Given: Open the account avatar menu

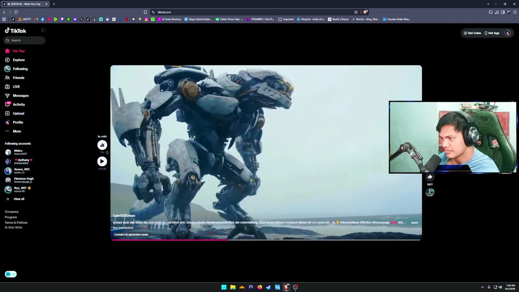Looking at the screenshot, I should pyautogui.click(x=508, y=33).
